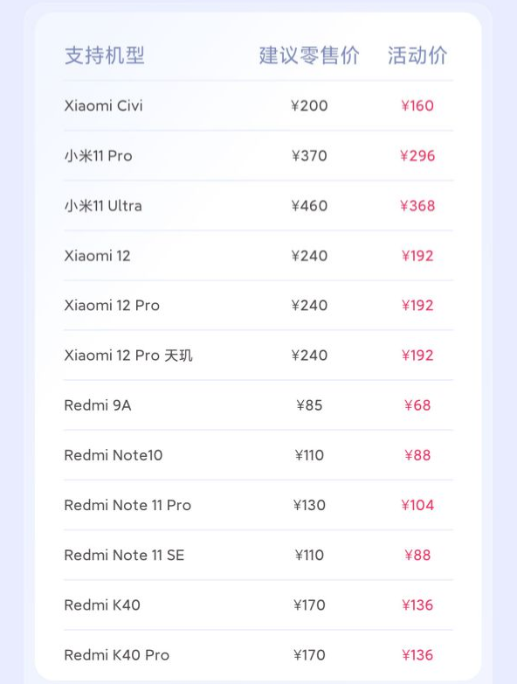The width and height of the screenshot is (517, 684).
Task: Click the ¥130 suggested retail price
Action: point(309,505)
